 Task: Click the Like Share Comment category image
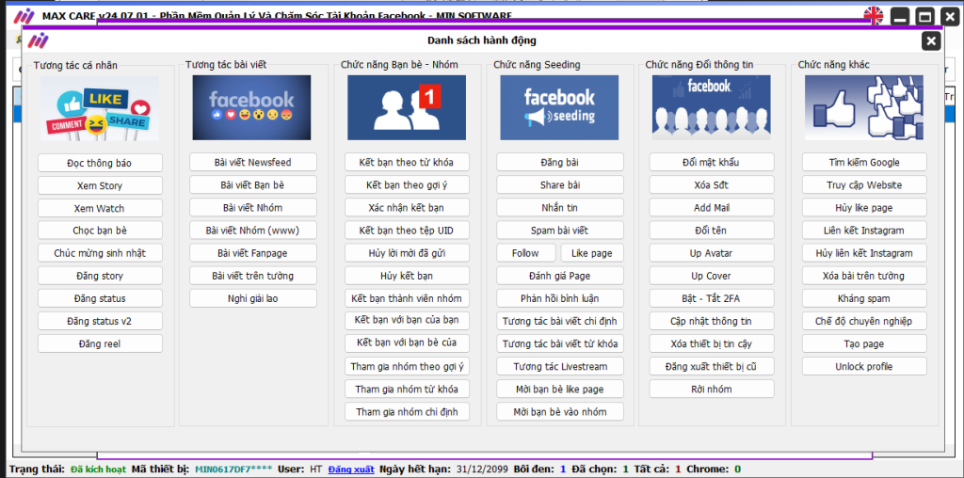(100, 108)
